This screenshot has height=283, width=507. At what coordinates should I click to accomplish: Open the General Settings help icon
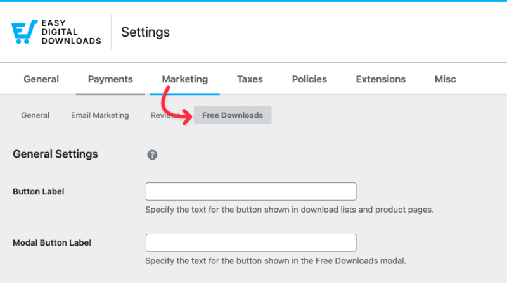point(152,154)
